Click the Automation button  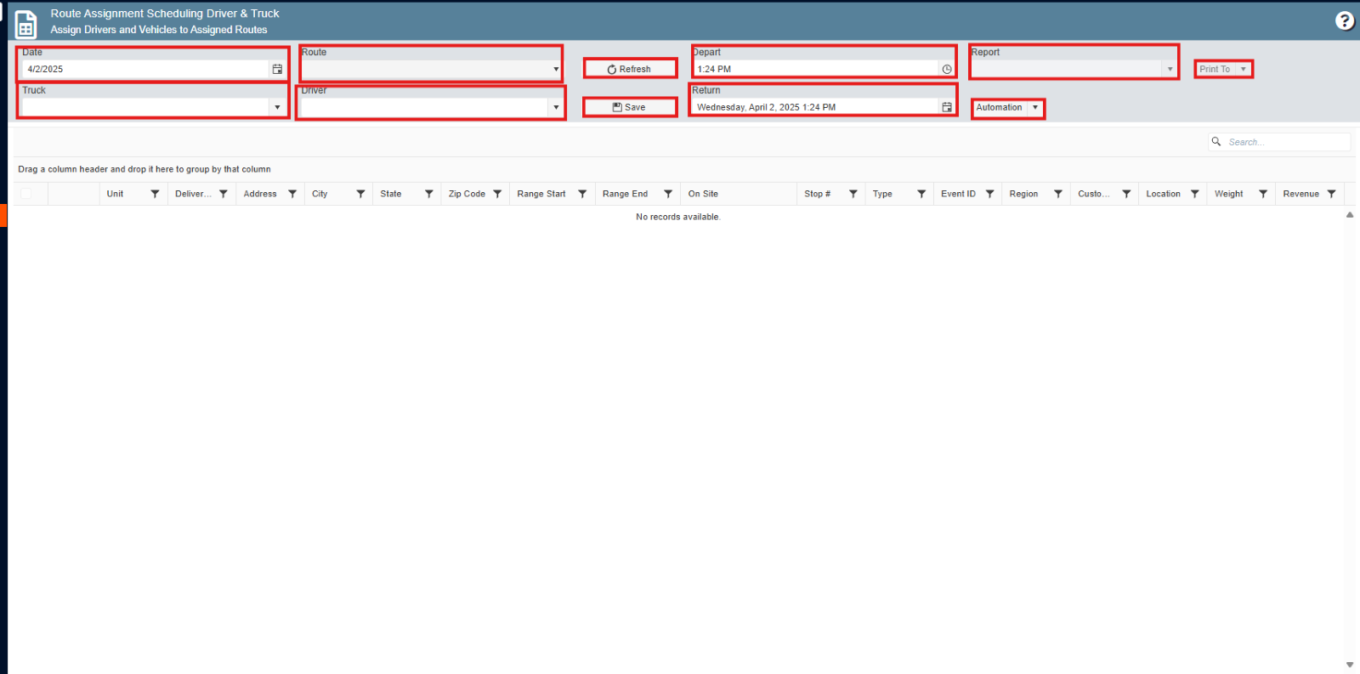point(1000,107)
